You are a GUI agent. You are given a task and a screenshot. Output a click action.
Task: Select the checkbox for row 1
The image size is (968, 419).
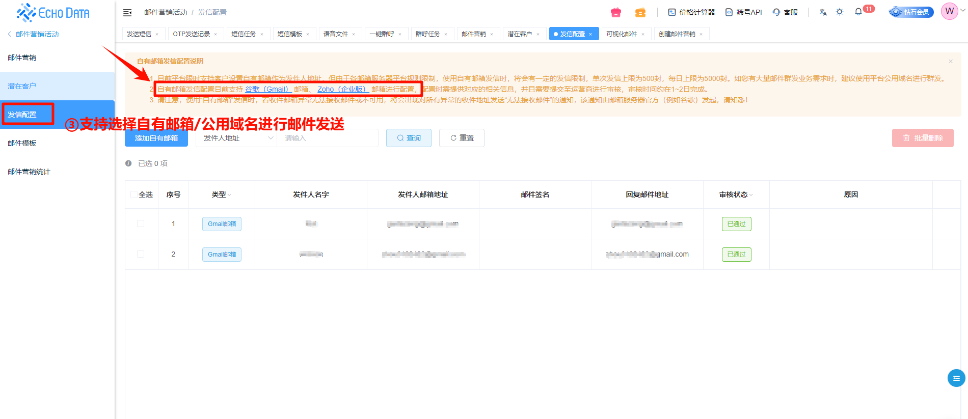(141, 224)
